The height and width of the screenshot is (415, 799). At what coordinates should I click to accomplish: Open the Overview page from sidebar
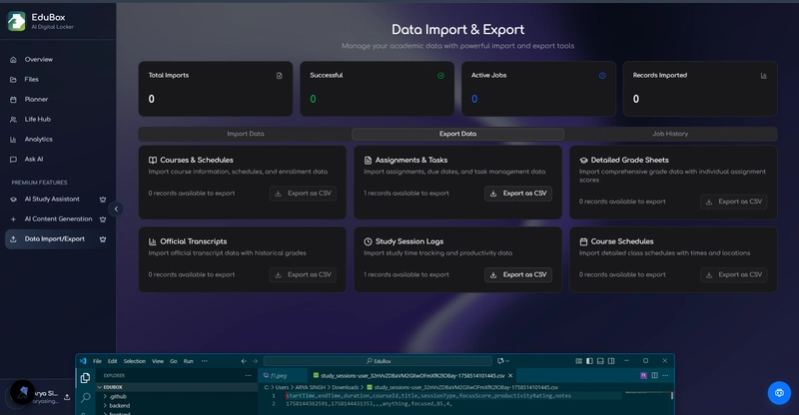pos(38,60)
